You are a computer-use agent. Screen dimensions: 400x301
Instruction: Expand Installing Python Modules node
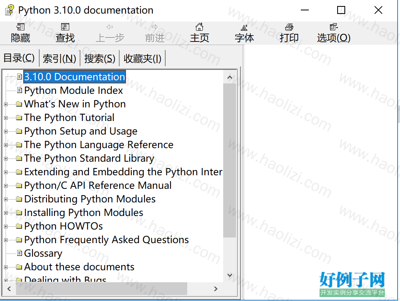[x=6, y=213]
